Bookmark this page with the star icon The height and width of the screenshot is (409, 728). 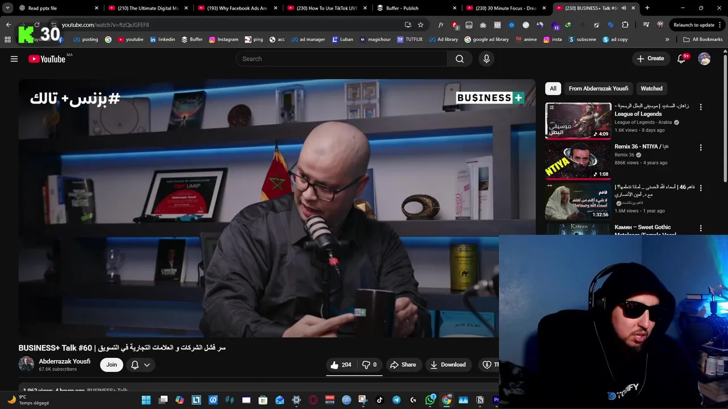(420, 25)
